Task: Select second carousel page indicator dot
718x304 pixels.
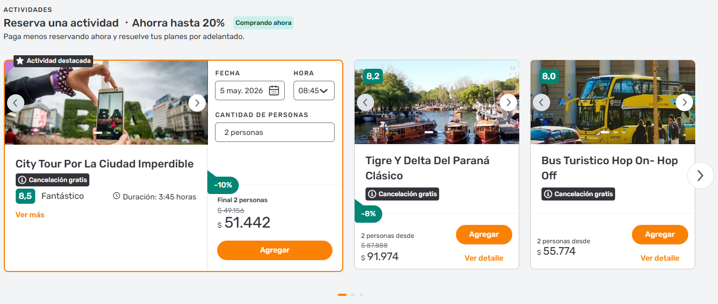Action: (x=353, y=295)
